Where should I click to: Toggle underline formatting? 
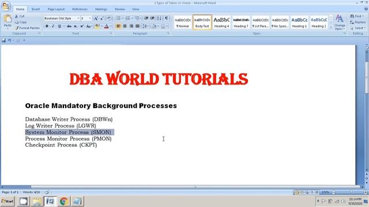tap(59, 26)
